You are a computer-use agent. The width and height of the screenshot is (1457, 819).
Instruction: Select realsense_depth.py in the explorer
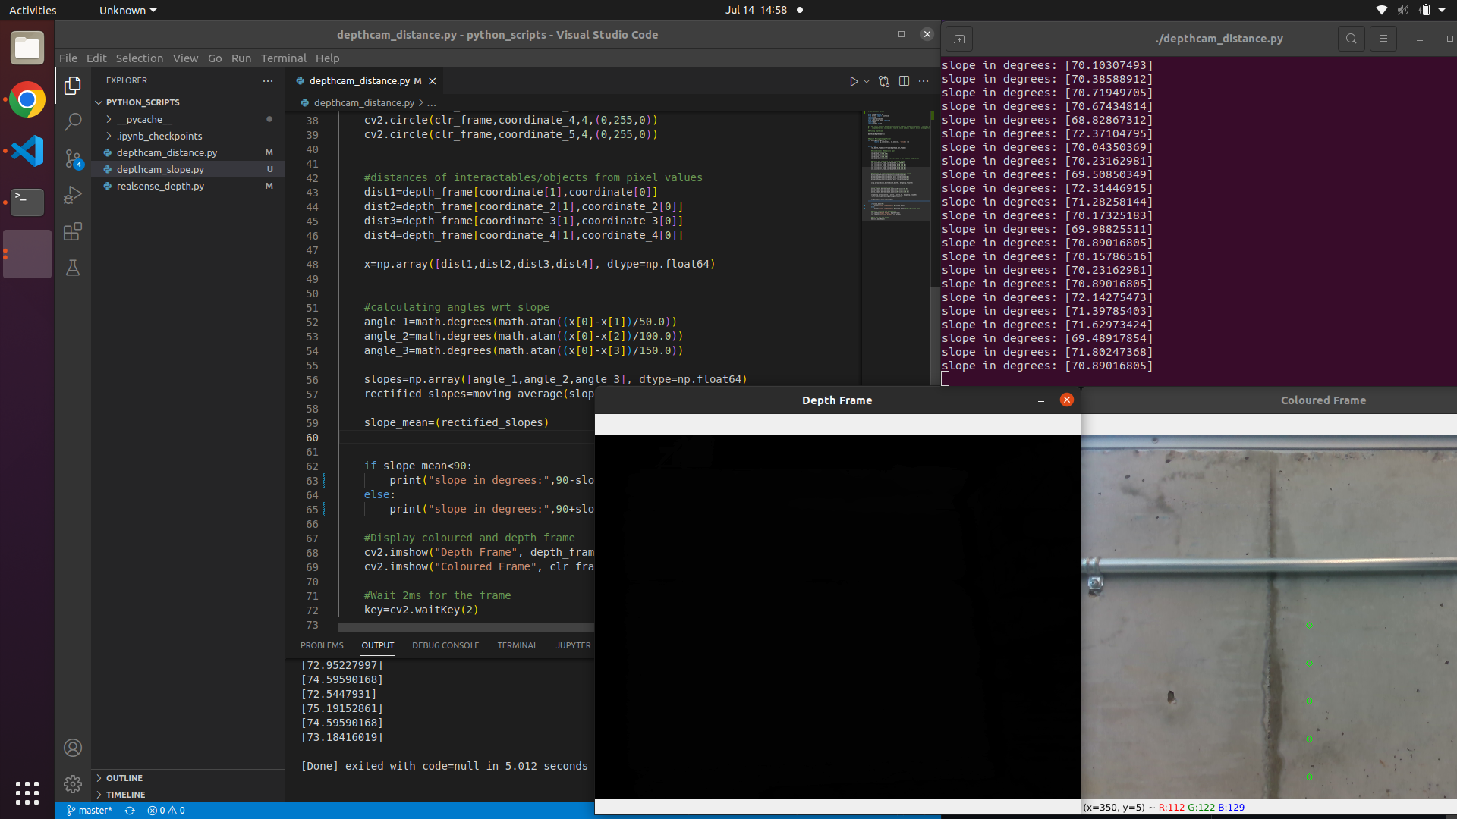point(160,186)
